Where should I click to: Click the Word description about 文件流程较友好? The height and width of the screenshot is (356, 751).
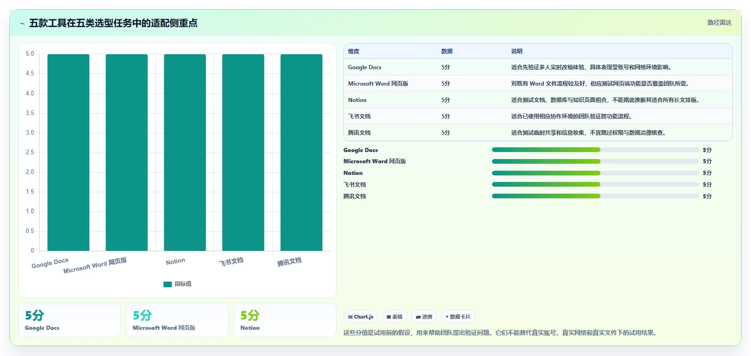coord(600,84)
